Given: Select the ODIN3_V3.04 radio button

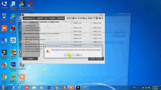Looking at the screenshot, I should (91, 23).
